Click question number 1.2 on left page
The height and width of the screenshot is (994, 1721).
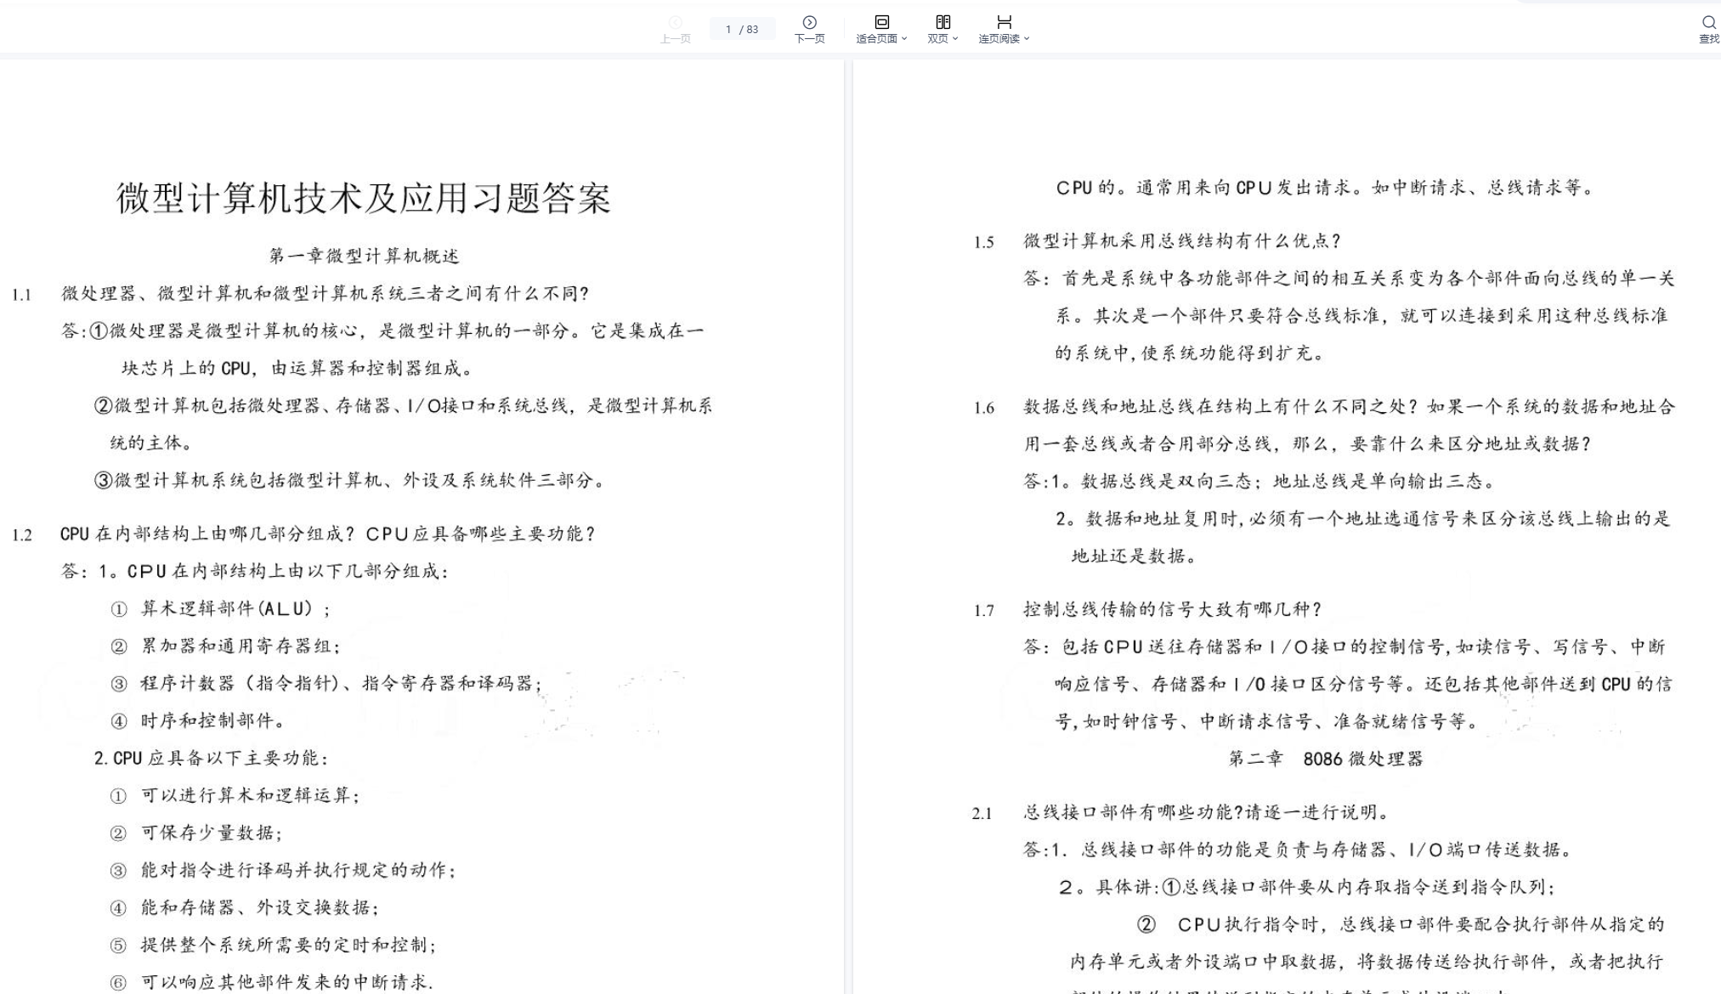(22, 535)
